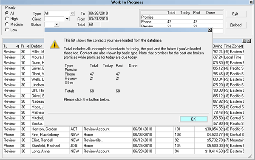This screenshot has width=255, height=160.
Task: Click the Pr column sort arrow
Action: click(28, 46)
